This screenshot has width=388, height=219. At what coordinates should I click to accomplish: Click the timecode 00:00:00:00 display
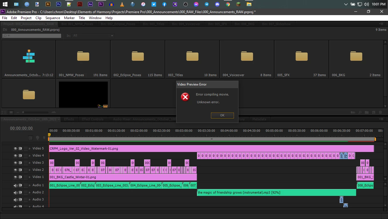pyautogui.click(x=21, y=128)
